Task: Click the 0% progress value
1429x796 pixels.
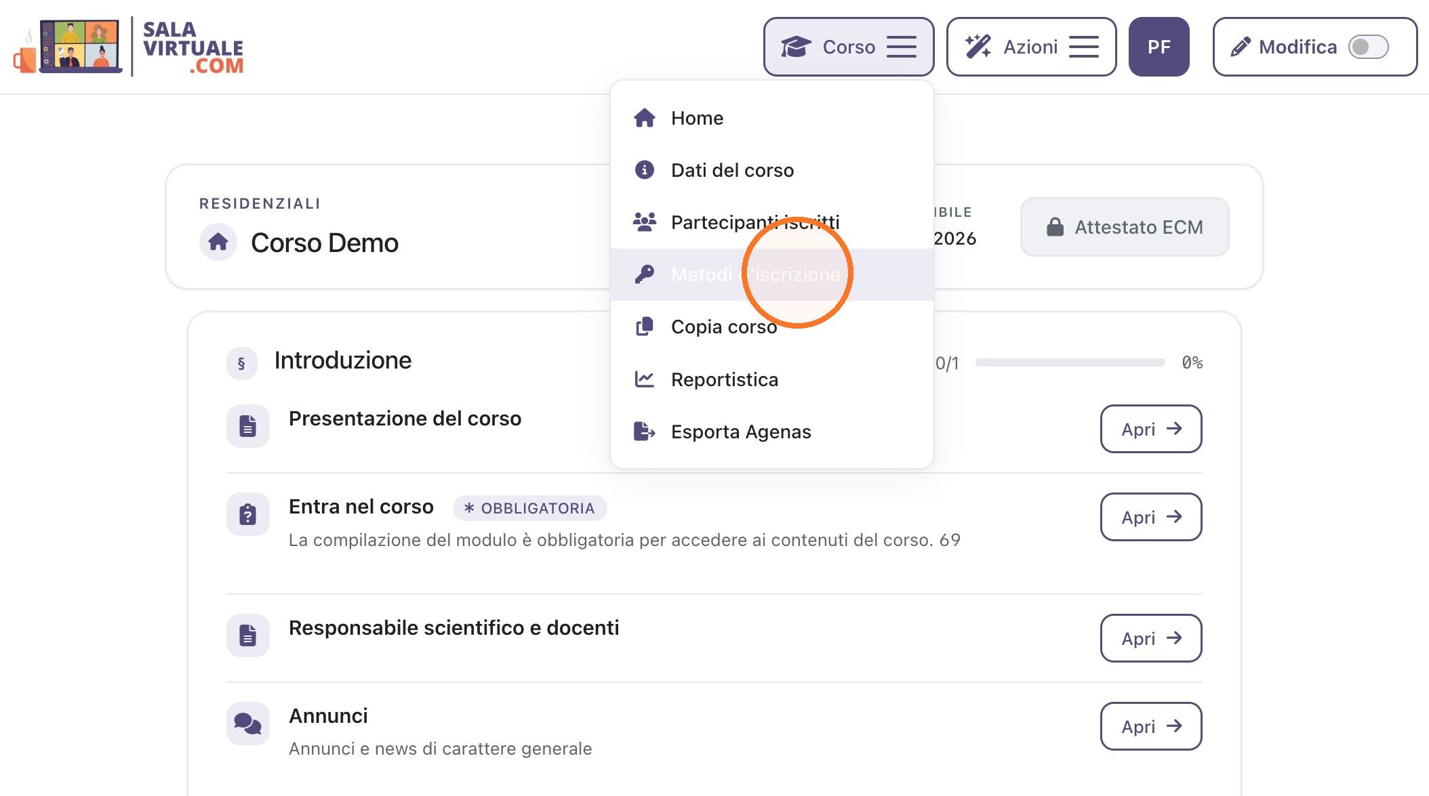Action: (x=1192, y=362)
